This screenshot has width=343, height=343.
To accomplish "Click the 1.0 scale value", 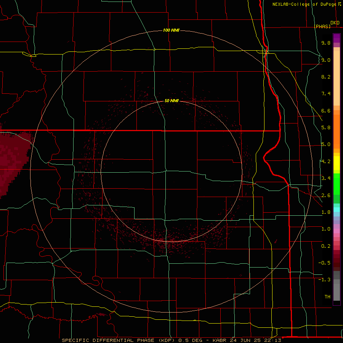I will (326, 229).
